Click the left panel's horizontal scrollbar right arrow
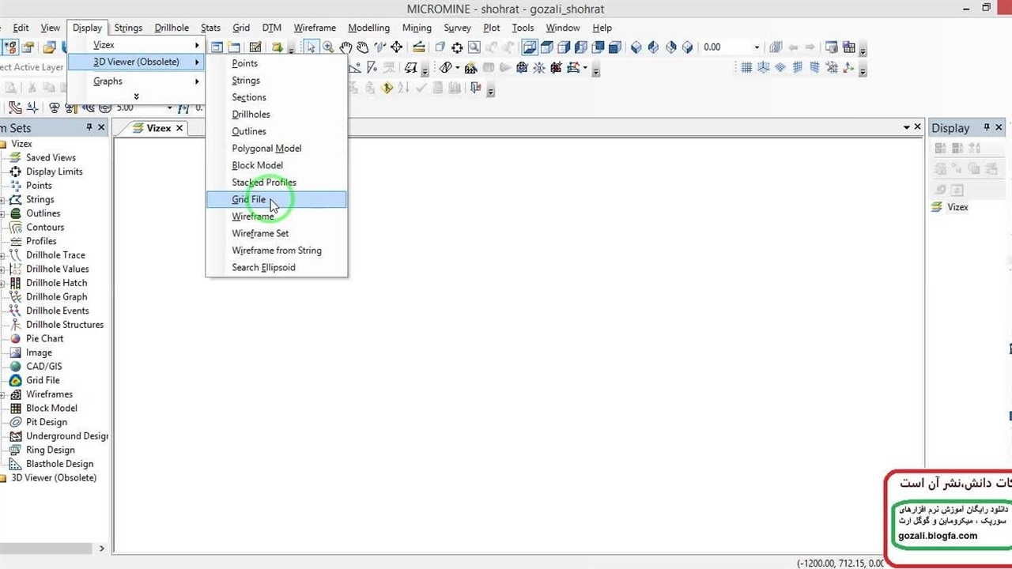This screenshot has width=1012, height=569. point(101,548)
